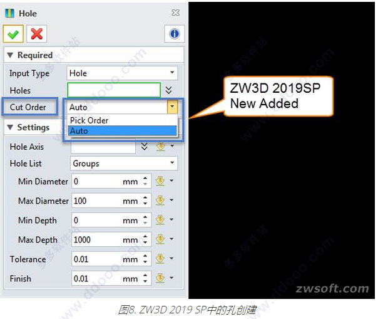378x319 pixels.
Task: Click Max Diameter pick icon
Action: (160, 201)
